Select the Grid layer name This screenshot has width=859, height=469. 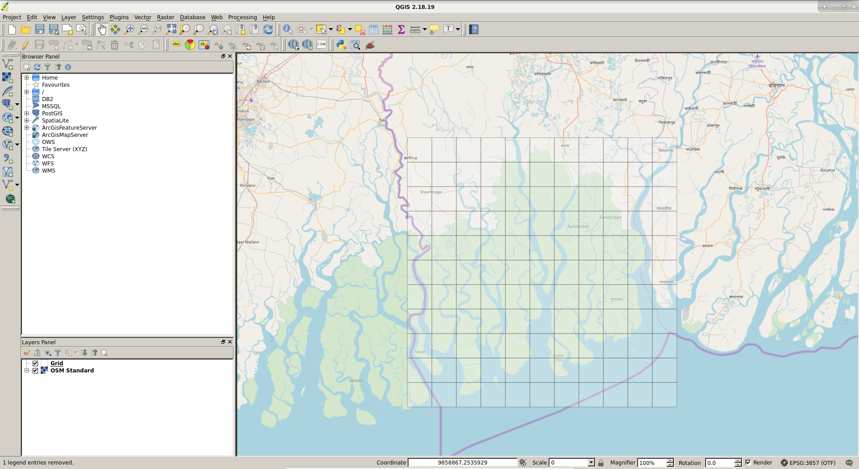57,363
